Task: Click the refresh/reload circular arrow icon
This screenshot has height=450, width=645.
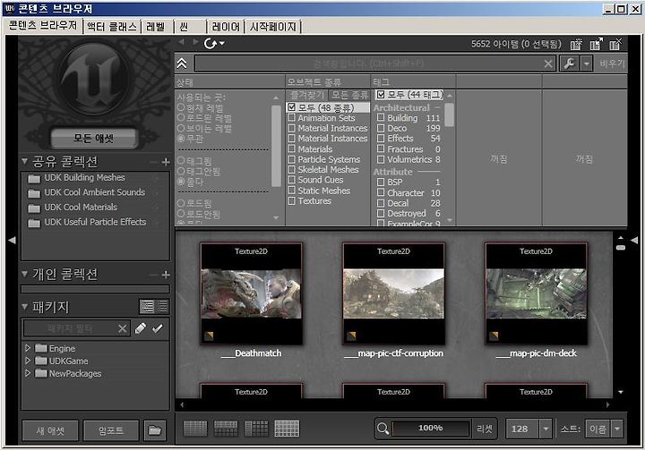Action: tap(211, 43)
